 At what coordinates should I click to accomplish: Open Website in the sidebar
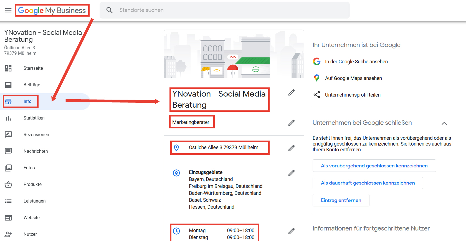[x=32, y=218]
